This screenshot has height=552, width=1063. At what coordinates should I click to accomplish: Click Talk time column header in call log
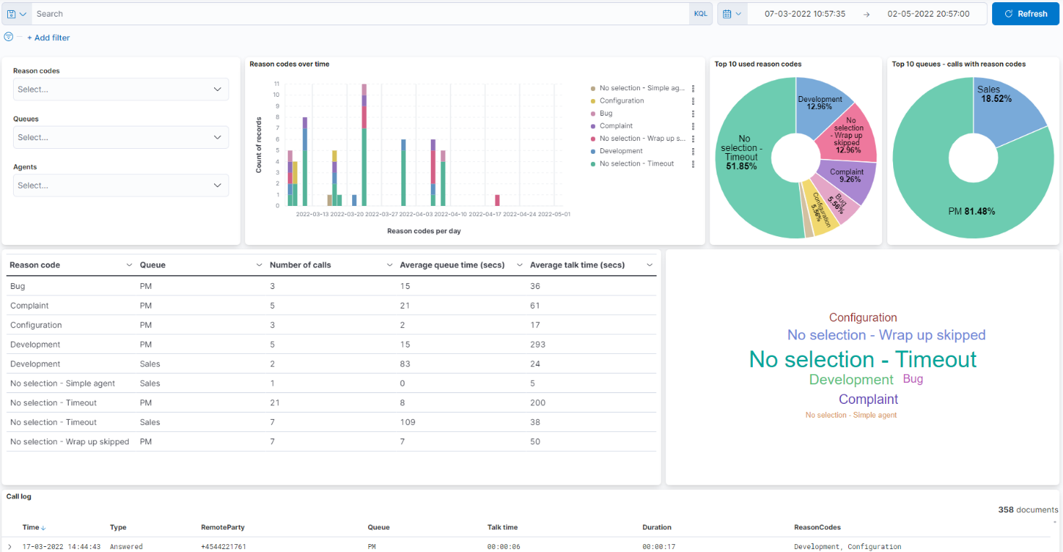(503, 527)
